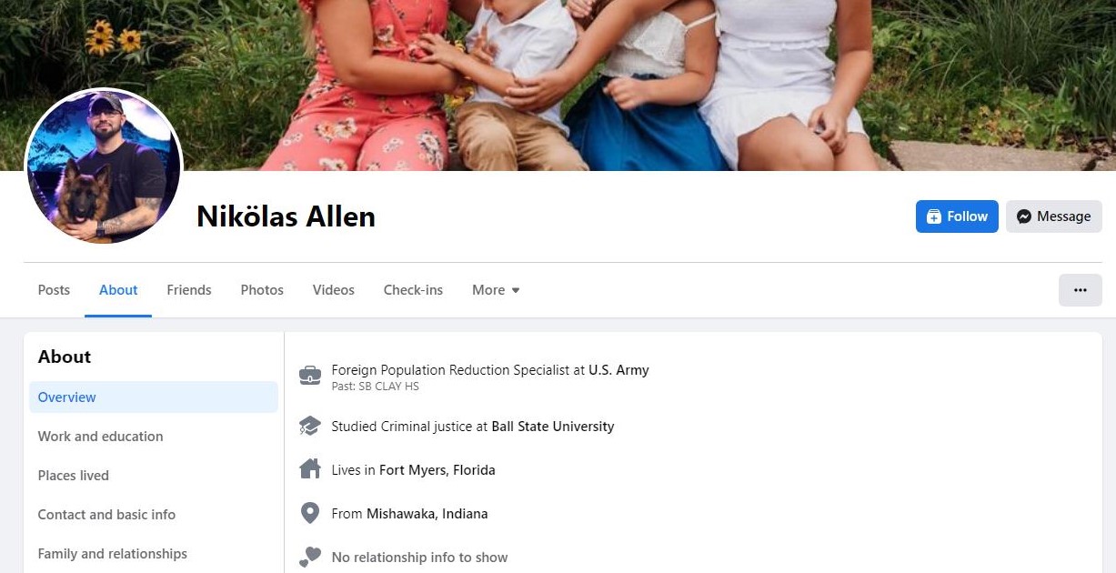Click the location pin hometown icon

click(310, 513)
